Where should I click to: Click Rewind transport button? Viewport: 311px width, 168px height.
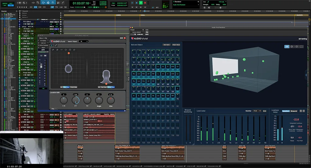[x=136, y=7]
